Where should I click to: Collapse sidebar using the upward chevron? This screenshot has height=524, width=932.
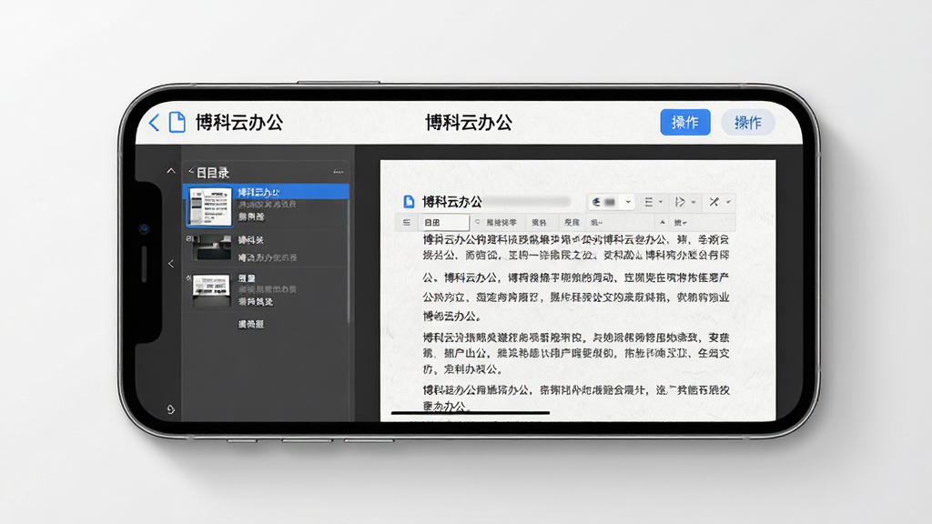tap(171, 171)
